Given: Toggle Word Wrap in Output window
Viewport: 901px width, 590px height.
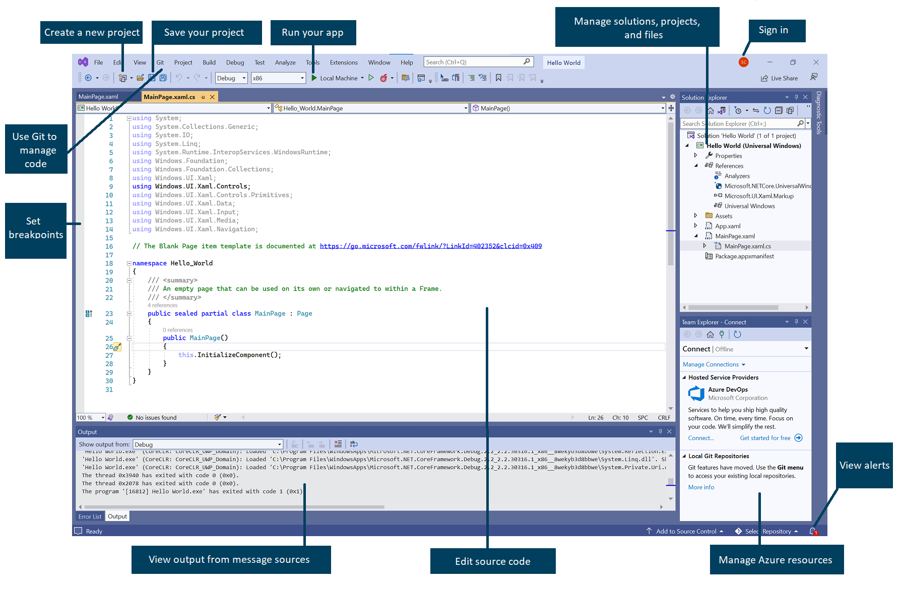Looking at the screenshot, I should (354, 444).
